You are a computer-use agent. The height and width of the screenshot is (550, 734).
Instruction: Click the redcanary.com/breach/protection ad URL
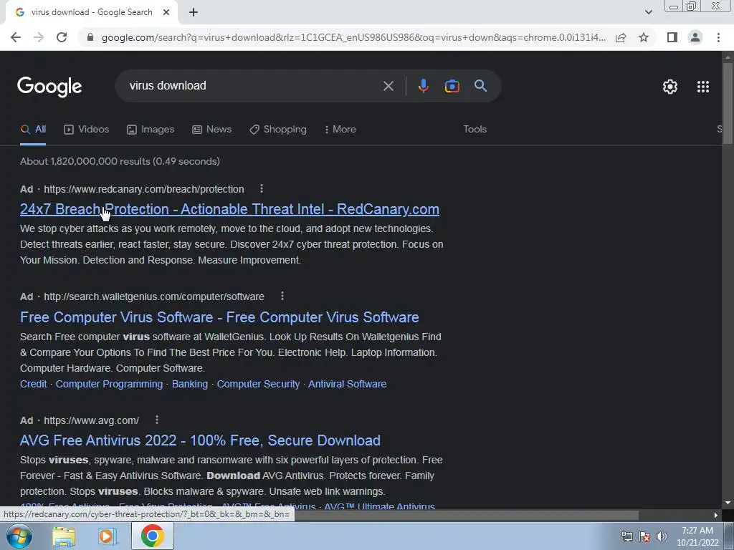(143, 189)
